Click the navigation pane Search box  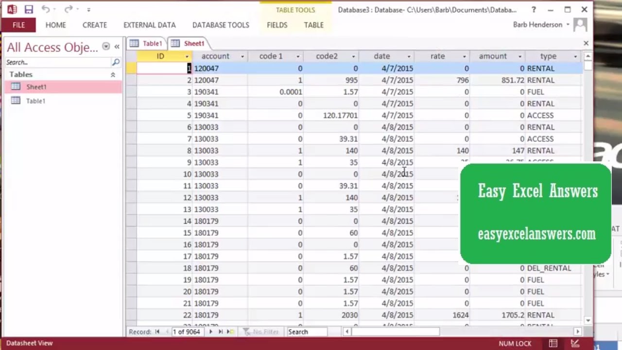pos(58,62)
